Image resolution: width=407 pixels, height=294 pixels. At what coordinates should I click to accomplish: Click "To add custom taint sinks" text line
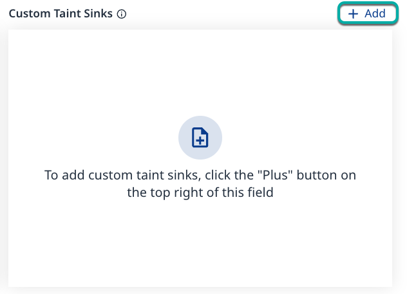click(x=116, y=175)
